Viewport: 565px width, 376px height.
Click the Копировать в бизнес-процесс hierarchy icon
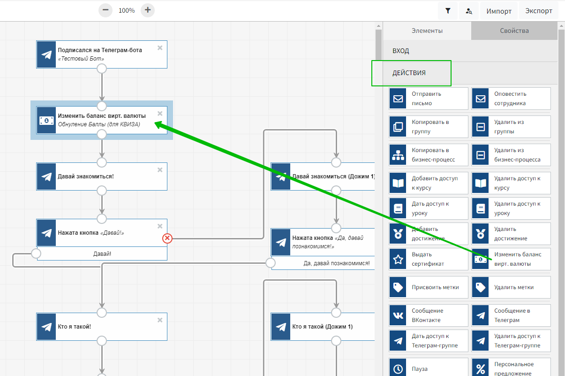point(399,155)
